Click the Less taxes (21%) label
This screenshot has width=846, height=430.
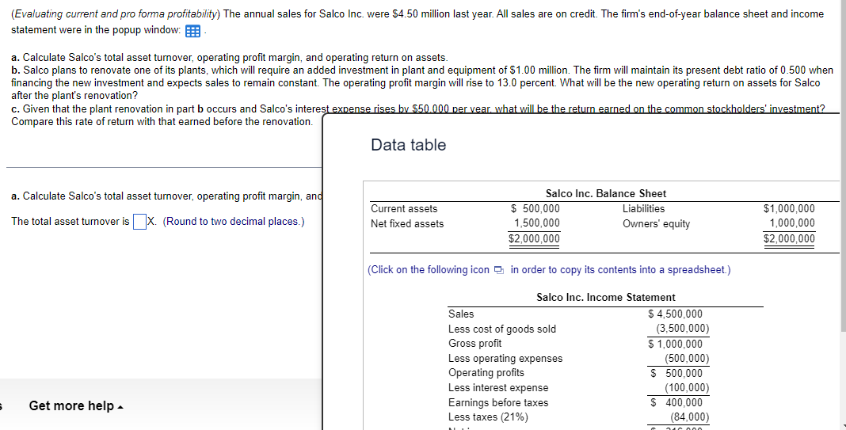[x=488, y=417]
